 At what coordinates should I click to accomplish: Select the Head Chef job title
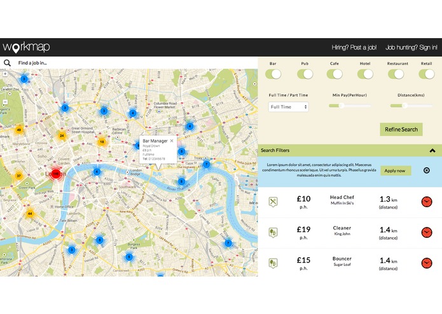342,198
